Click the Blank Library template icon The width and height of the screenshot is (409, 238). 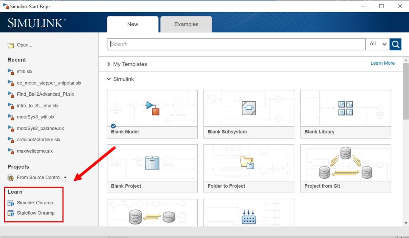tap(346, 108)
